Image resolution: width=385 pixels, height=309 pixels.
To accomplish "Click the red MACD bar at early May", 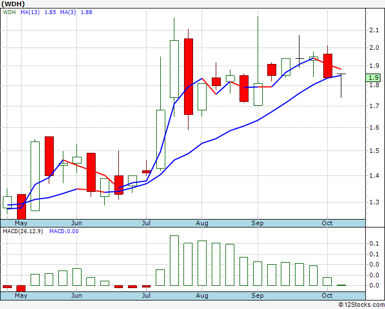I will pos(21,289).
